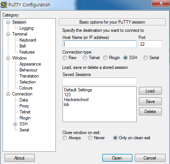
Task: Open the Telnet category in tree
Action: (x=25, y=112)
